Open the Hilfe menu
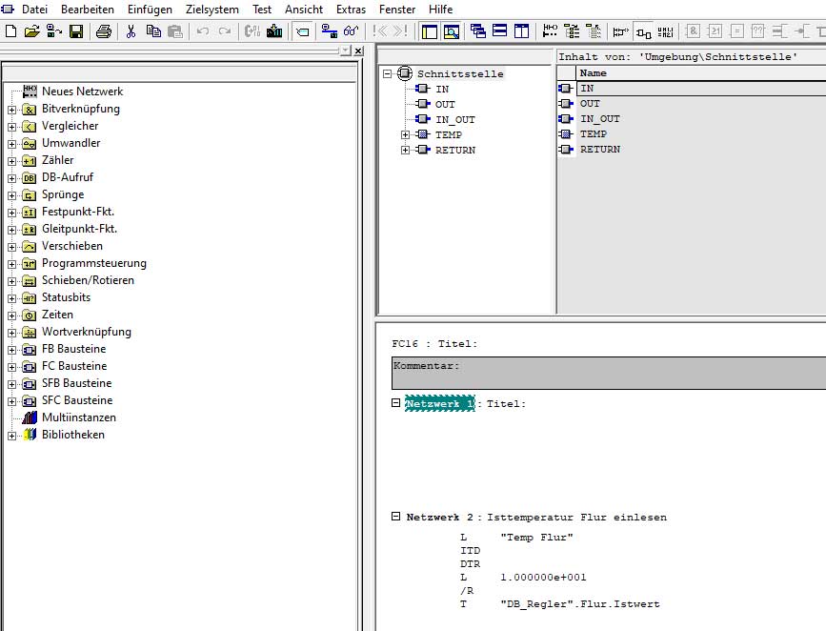The height and width of the screenshot is (631, 826). 440,10
